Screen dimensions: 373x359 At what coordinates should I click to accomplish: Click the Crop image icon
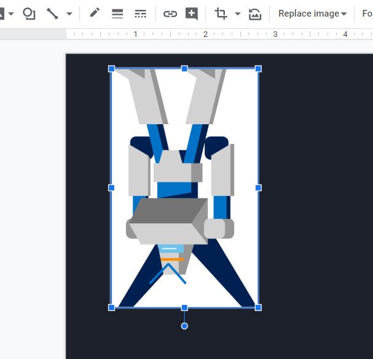tap(221, 14)
